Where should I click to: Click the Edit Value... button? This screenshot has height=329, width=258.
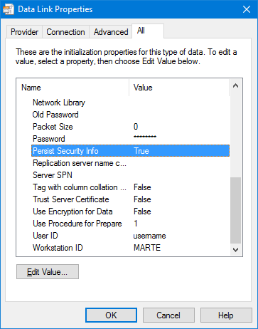(48, 272)
